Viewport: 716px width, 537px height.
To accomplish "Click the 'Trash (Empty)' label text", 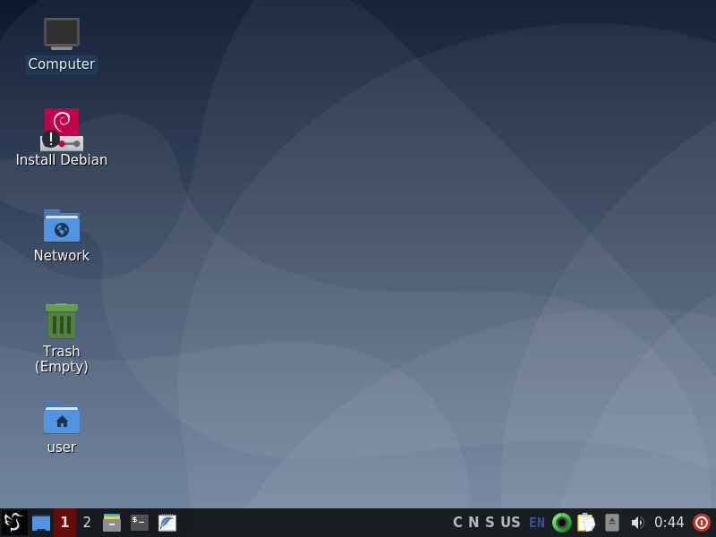I will pyautogui.click(x=62, y=359).
